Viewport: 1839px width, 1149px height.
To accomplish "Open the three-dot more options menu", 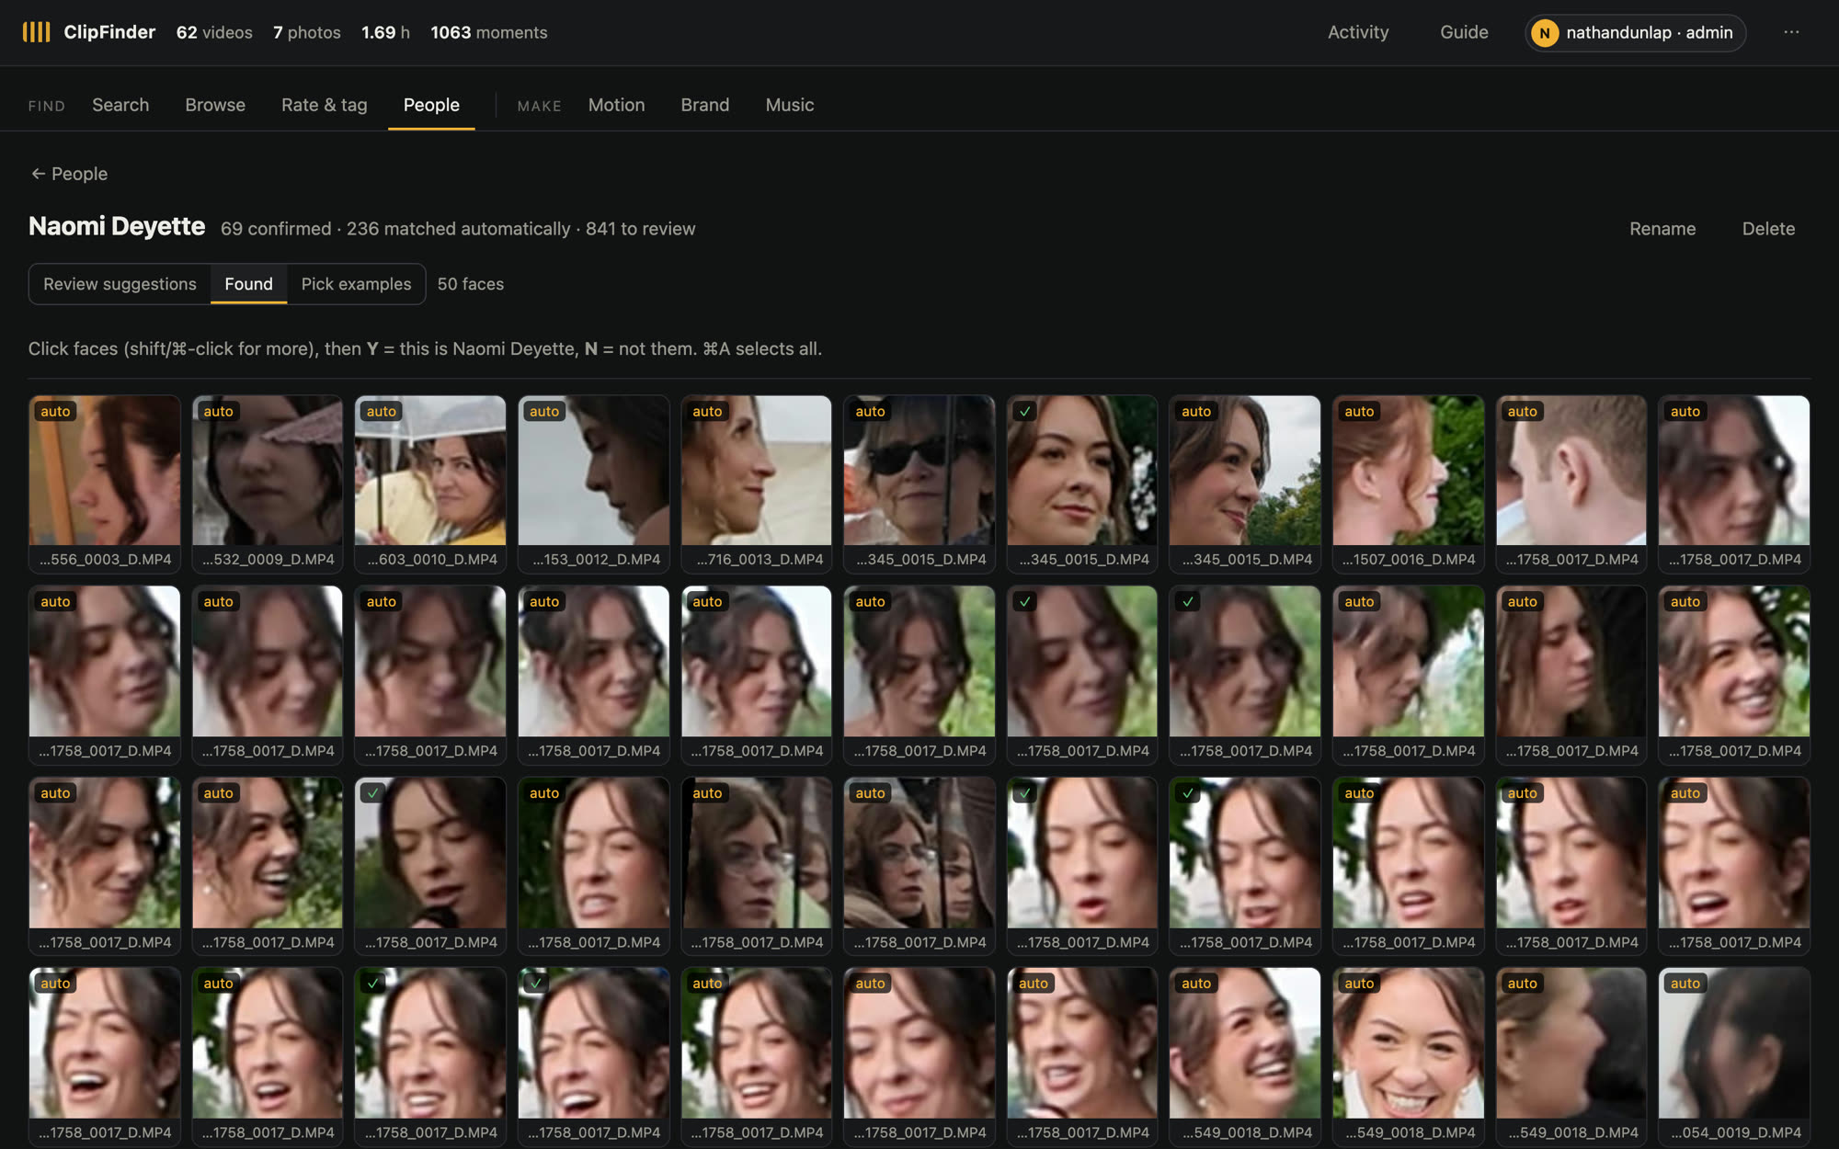I will (1791, 32).
